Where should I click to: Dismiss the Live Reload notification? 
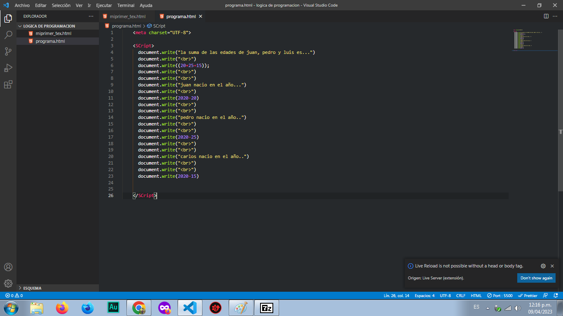[552, 266]
